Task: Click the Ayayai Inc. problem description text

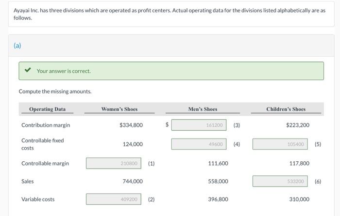Action: pos(170,14)
